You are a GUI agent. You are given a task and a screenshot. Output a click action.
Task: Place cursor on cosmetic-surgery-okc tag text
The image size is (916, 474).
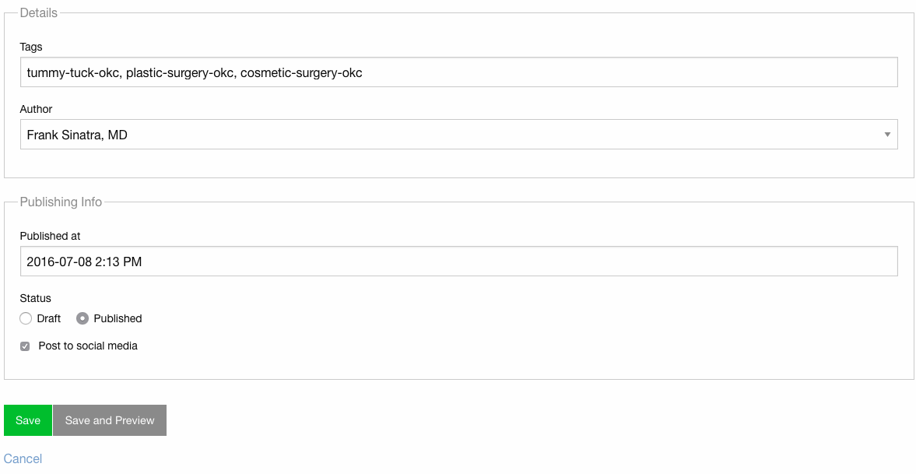(301, 72)
